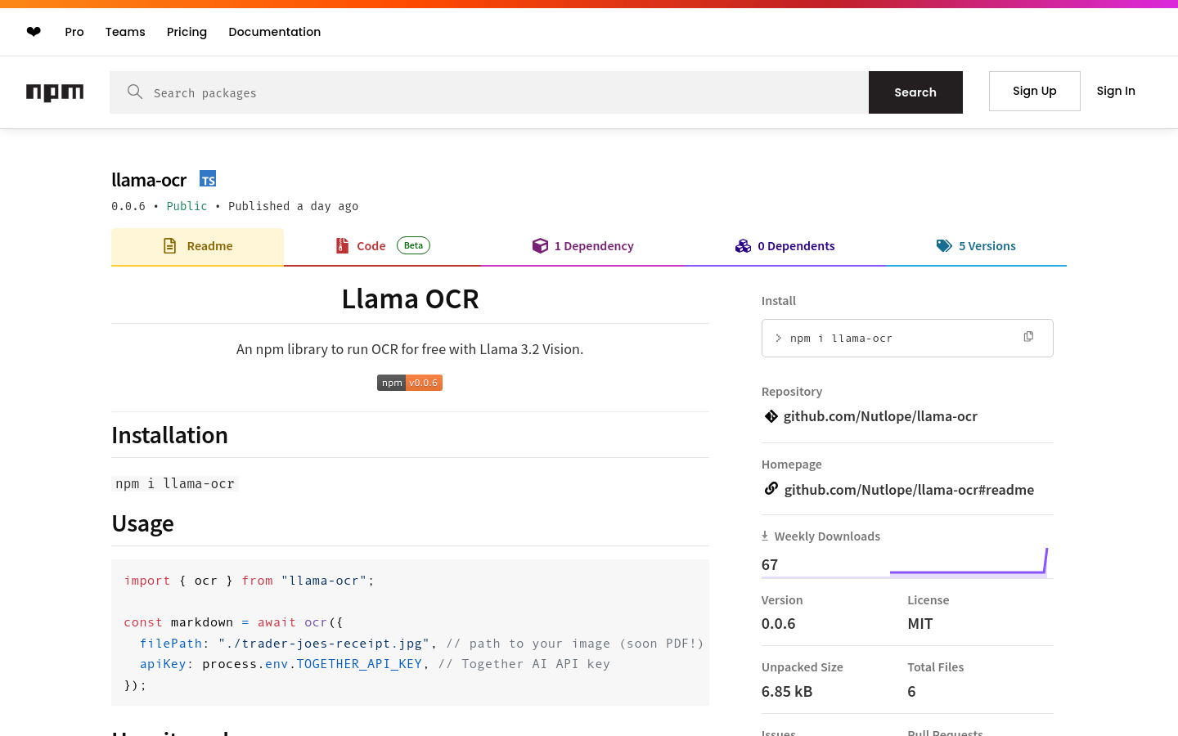Click the npm v0.0.6 version badge
Image resolution: width=1178 pixels, height=736 pixels.
tap(410, 383)
